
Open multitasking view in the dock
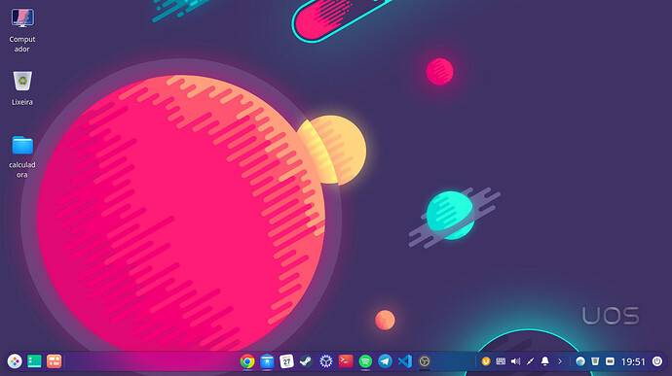(x=54, y=361)
